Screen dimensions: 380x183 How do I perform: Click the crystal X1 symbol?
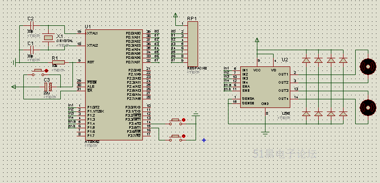coord(48,38)
